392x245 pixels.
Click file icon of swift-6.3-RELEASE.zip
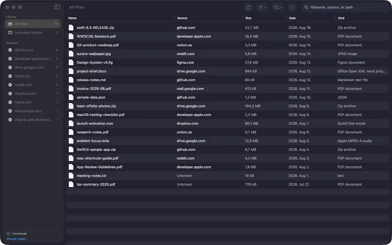point(71,27)
